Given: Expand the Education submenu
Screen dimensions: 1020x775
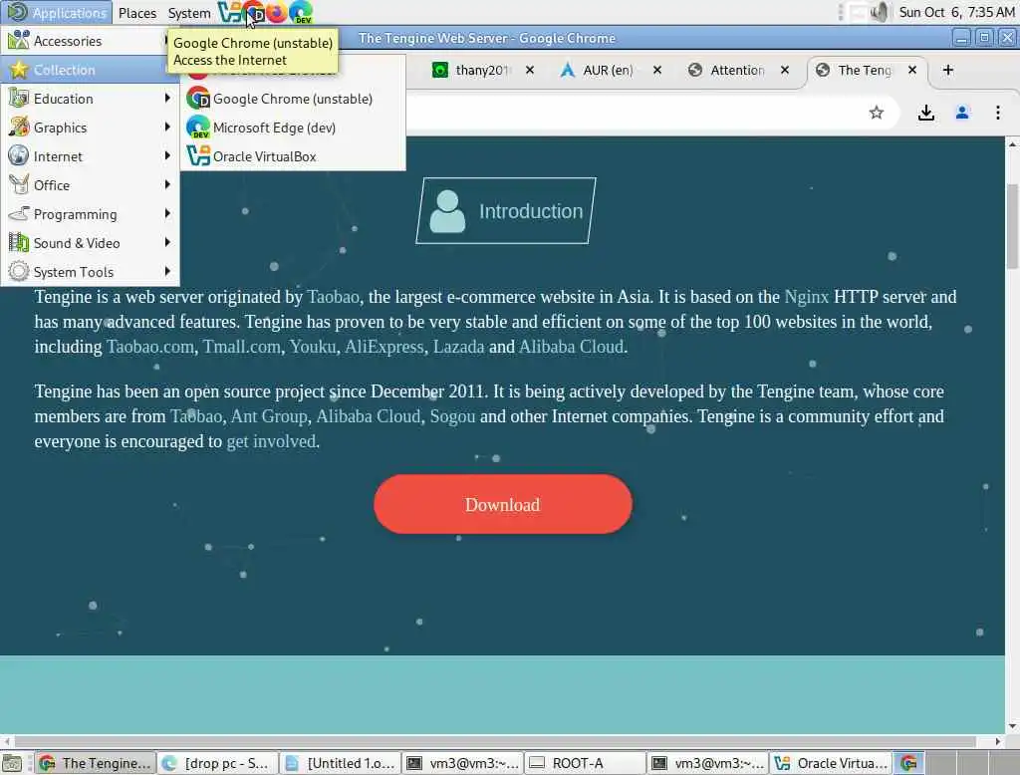Looking at the screenshot, I should pos(90,99).
